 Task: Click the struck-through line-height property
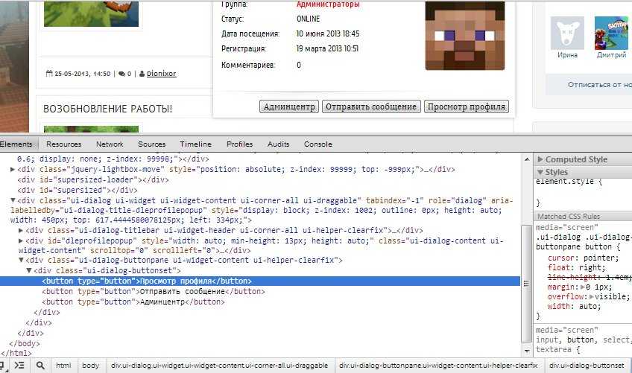(590, 277)
